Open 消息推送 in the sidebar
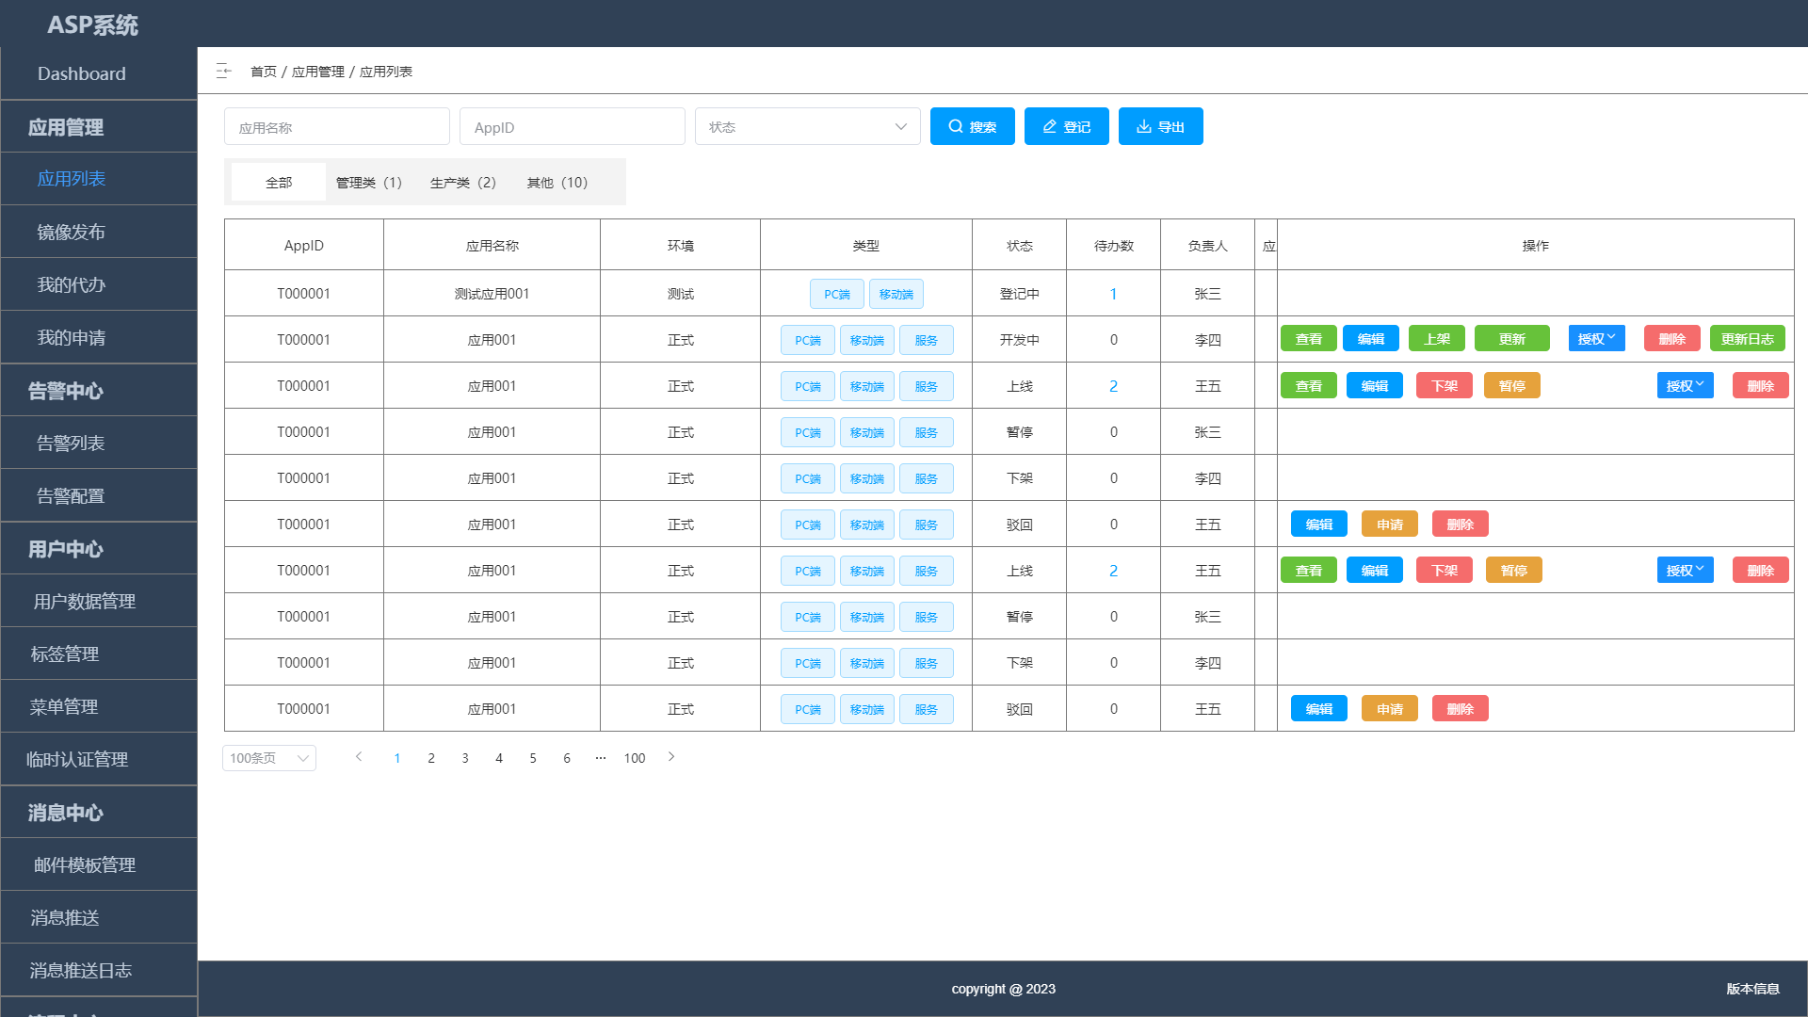The width and height of the screenshot is (1808, 1017). 99,917
